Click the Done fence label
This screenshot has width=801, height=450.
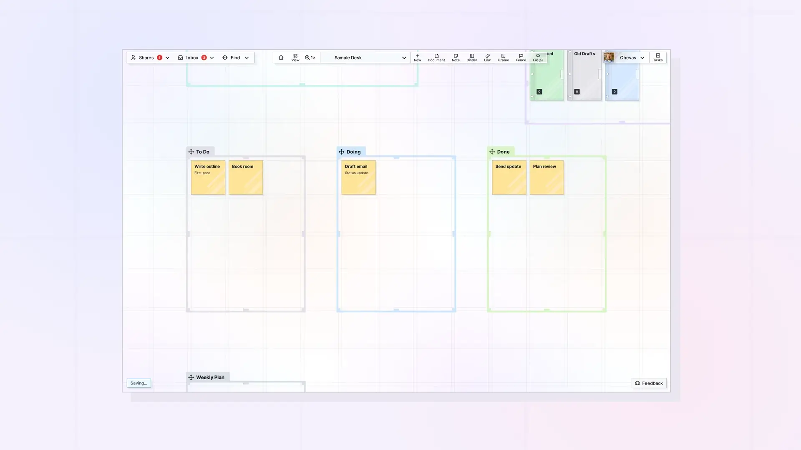[503, 152]
